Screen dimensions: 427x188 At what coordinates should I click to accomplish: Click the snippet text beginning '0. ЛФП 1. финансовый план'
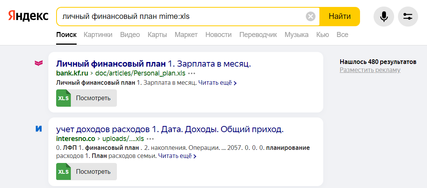183,152
